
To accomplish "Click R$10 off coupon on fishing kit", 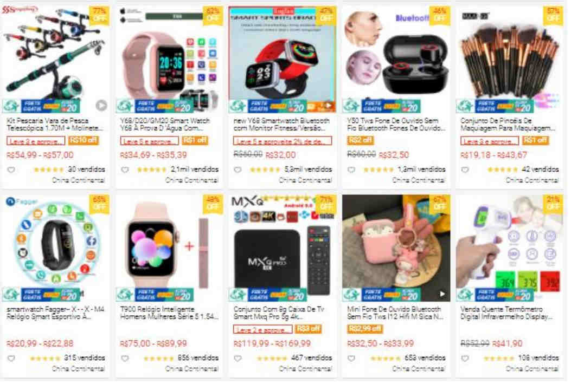I will coord(84,141).
